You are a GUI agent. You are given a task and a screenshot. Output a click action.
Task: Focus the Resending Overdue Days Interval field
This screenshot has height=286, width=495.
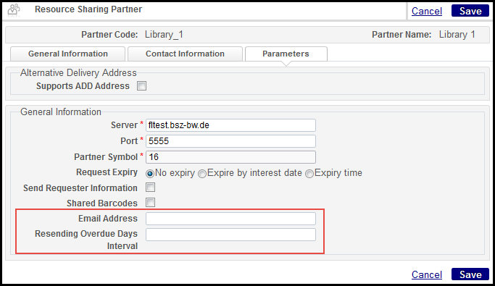point(230,235)
